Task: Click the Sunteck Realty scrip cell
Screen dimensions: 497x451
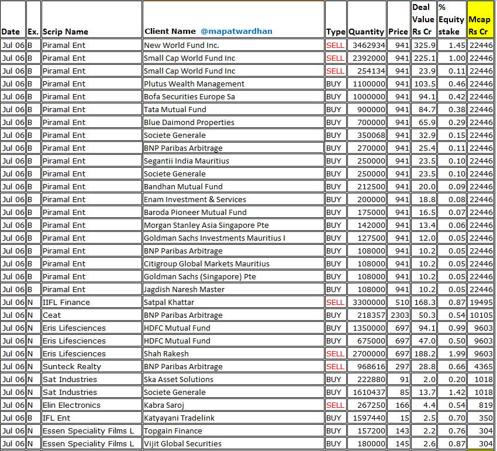Action: point(92,366)
